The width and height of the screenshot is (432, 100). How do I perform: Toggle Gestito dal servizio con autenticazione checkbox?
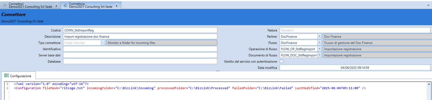pyautogui.click(x=281, y=61)
